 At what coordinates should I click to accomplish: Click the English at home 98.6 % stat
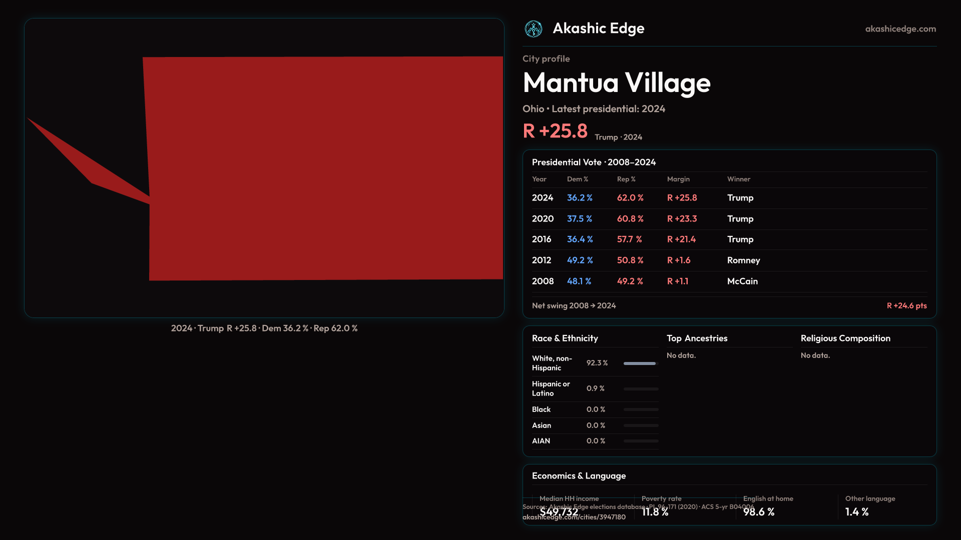pyautogui.click(x=759, y=512)
